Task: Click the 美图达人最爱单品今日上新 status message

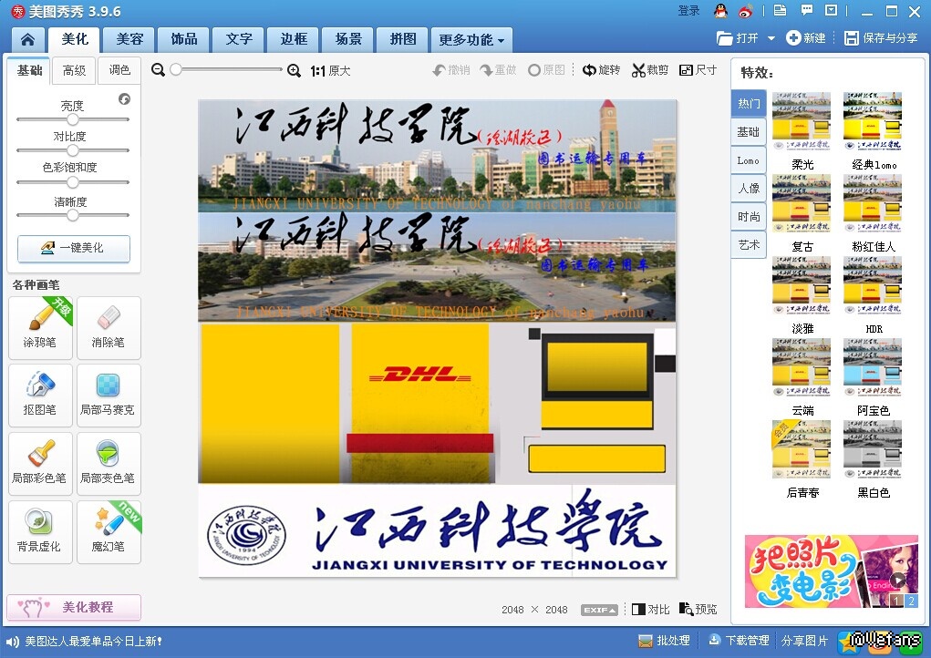Action: 93,641
